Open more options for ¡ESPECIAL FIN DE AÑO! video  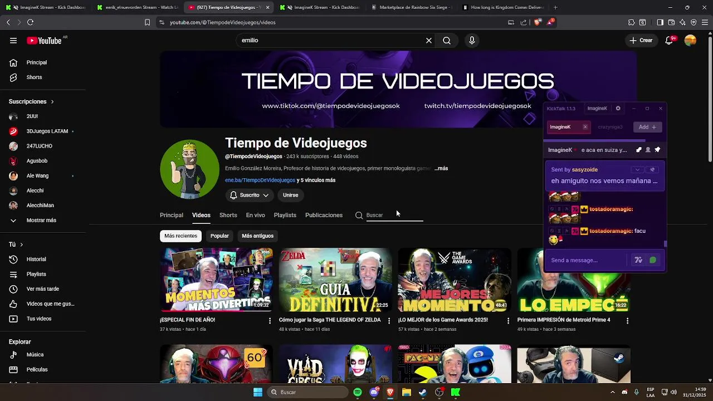(270, 321)
